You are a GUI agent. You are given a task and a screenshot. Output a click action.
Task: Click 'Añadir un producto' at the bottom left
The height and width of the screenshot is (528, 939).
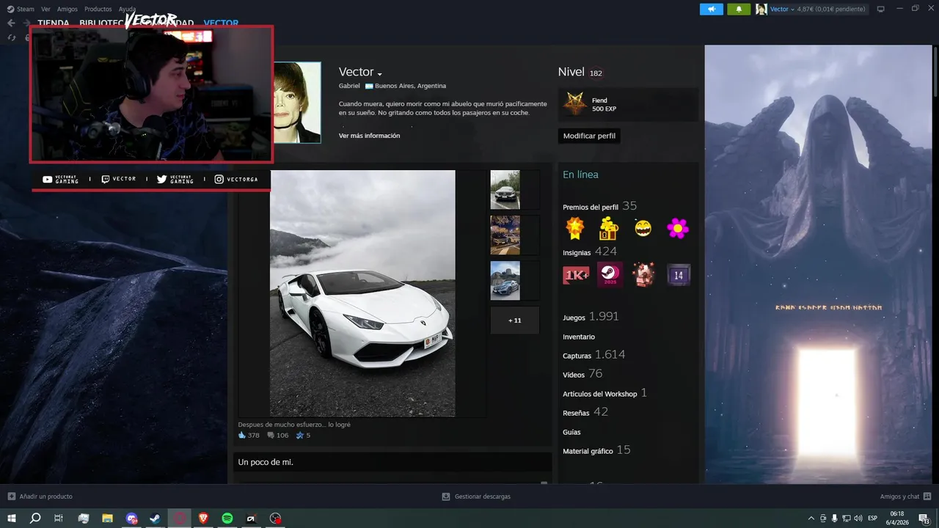pyautogui.click(x=40, y=496)
